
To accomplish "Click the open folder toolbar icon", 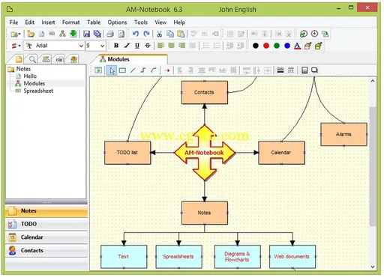I will tap(31, 34).
